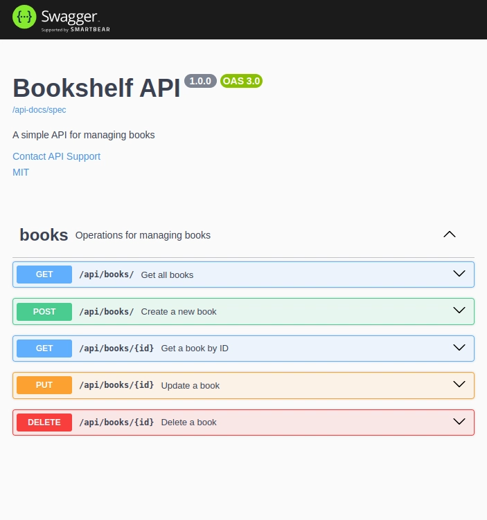Click the PUT method badge
This screenshot has height=520, width=487.
[44, 385]
